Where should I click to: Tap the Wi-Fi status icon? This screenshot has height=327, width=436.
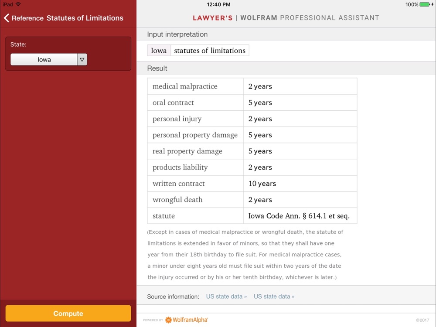(18, 4)
